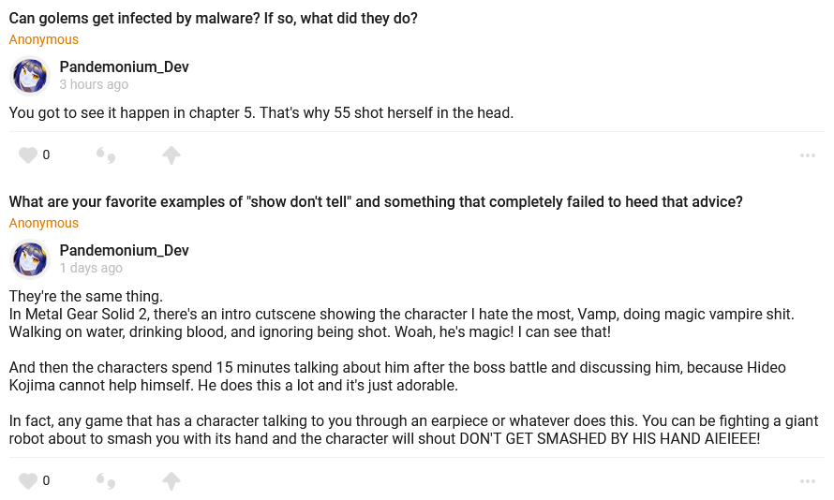This screenshot has width=834, height=500.
Task: Quote the show don't tell answer
Action: point(106,481)
